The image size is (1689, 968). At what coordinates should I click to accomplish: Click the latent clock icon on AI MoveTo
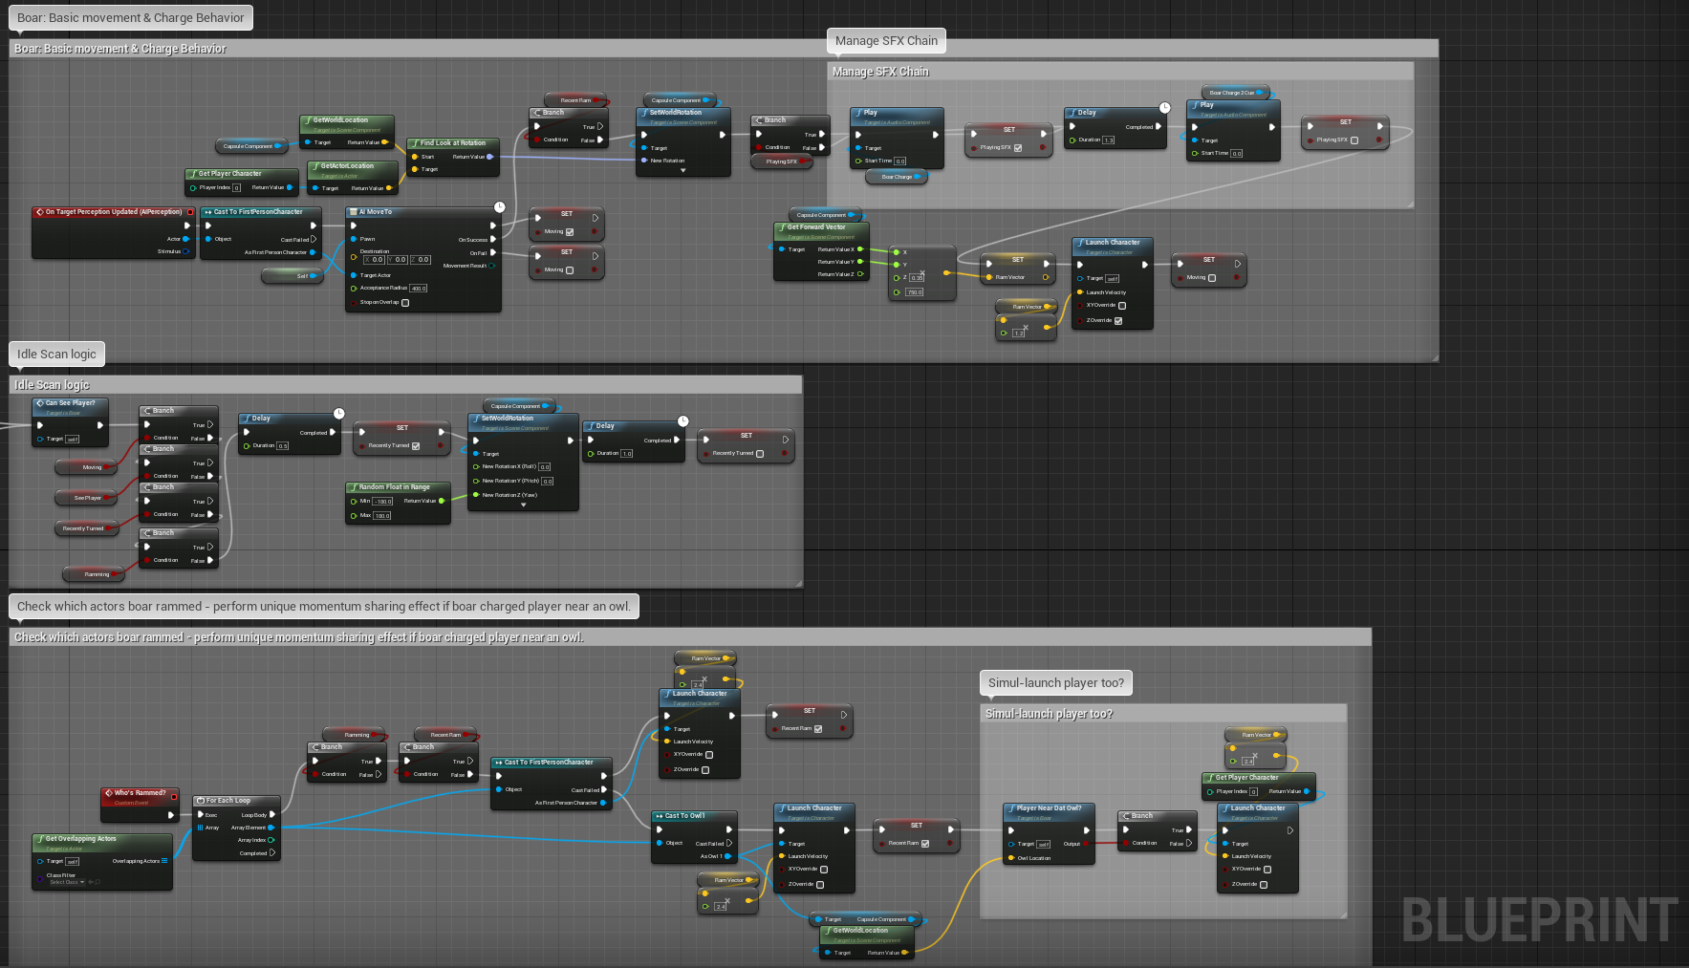[499, 207]
